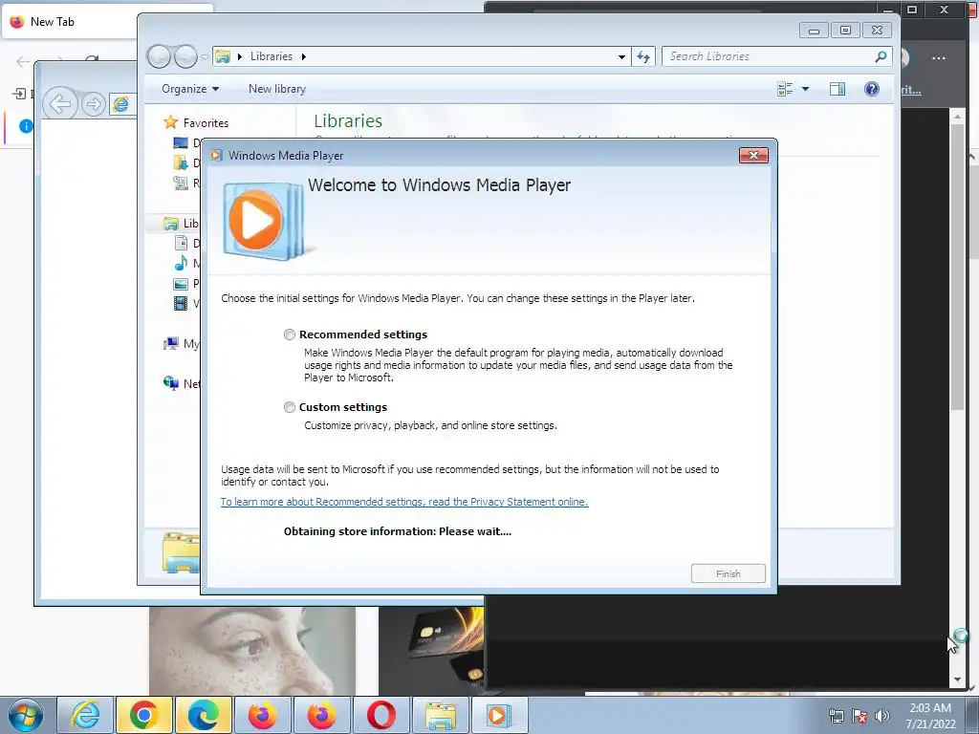Open Internet Explorer from the taskbar
The width and height of the screenshot is (979, 734).
pyautogui.click(x=85, y=715)
